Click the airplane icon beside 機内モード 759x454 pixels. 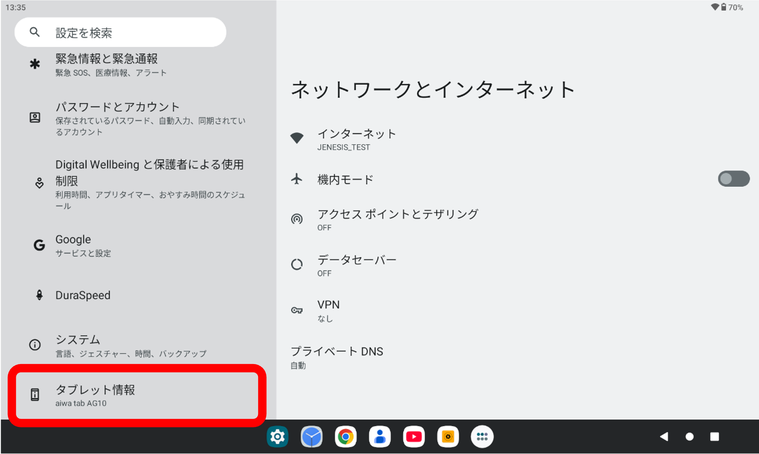(297, 179)
